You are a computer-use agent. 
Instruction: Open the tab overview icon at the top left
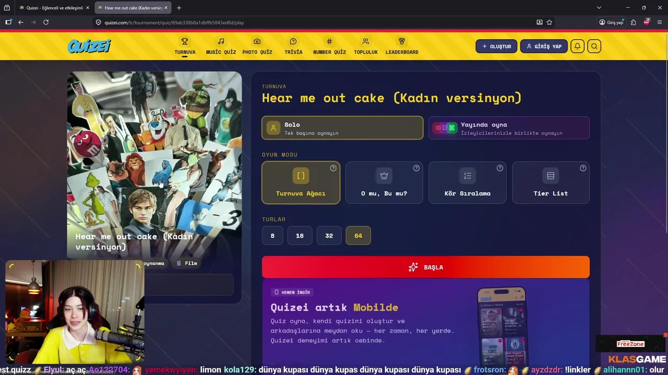(7, 8)
